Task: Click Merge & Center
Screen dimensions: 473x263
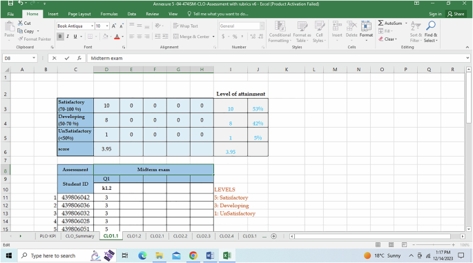Action: pyautogui.click(x=191, y=37)
